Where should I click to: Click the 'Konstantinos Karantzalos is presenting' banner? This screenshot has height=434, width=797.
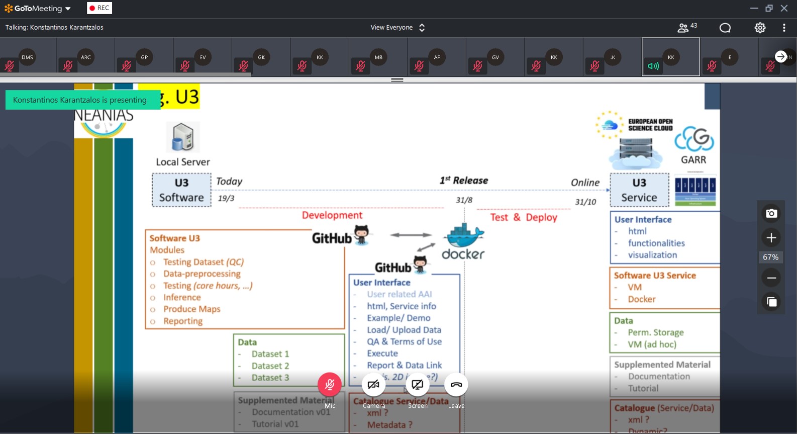point(83,100)
